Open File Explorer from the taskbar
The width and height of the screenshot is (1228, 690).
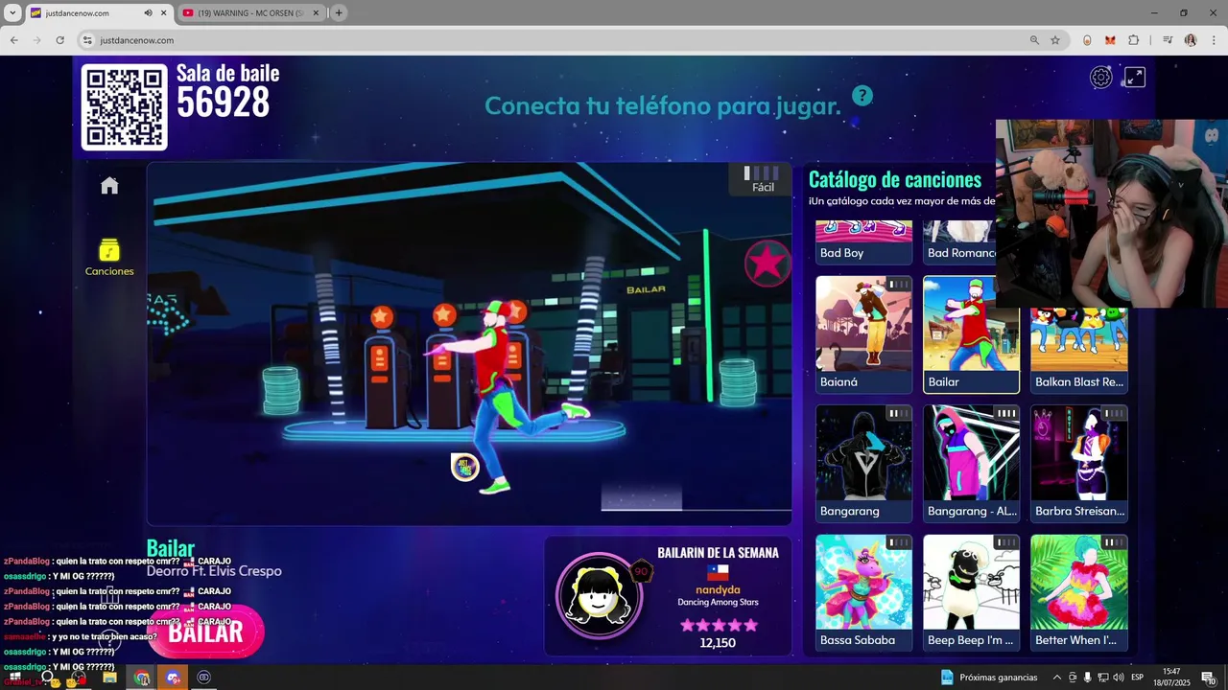click(109, 678)
